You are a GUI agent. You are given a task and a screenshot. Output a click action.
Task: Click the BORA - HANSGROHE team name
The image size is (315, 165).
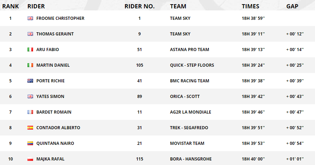(191, 159)
